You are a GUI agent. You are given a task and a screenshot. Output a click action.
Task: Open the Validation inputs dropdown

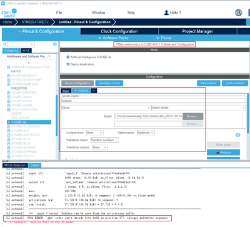pos(105,140)
